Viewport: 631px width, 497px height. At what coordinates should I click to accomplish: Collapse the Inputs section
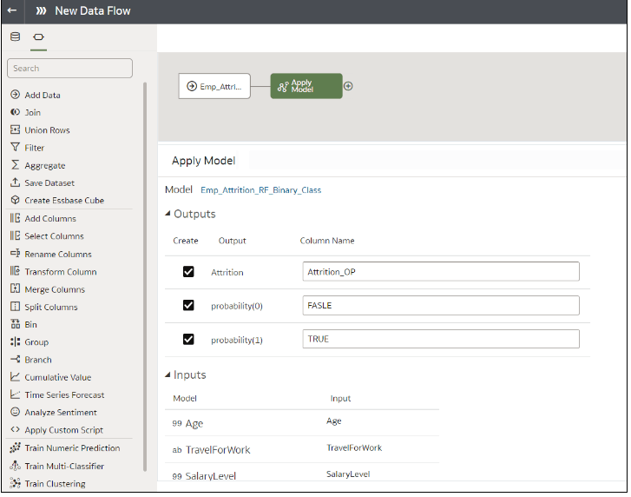tap(168, 375)
